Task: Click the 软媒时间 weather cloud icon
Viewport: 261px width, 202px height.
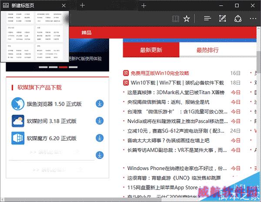Action: pos(18,121)
